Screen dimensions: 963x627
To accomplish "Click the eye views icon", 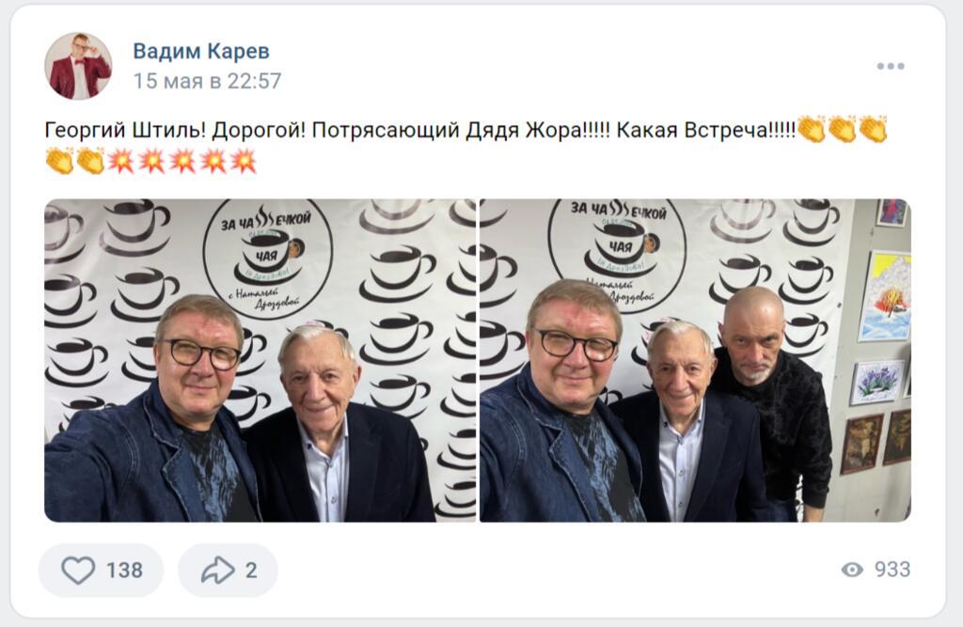I will click(x=852, y=570).
